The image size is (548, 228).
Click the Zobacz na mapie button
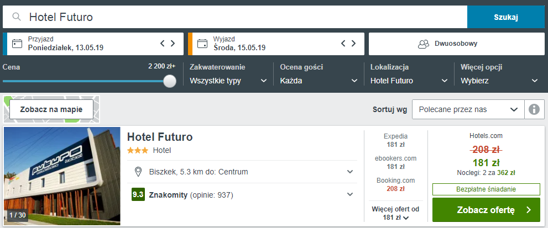(51, 109)
